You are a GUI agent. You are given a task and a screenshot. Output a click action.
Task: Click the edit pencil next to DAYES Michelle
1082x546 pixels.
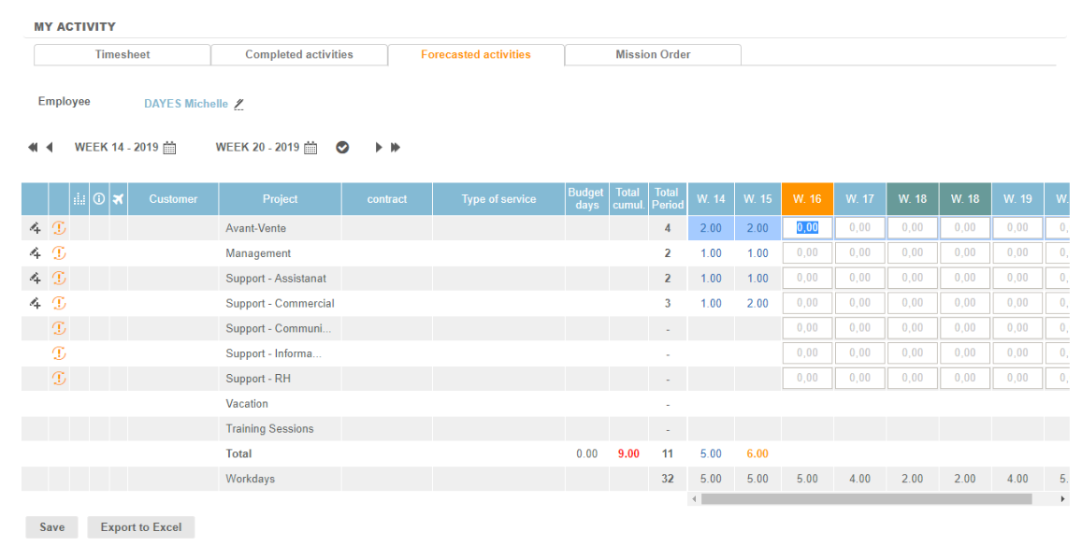(238, 105)
